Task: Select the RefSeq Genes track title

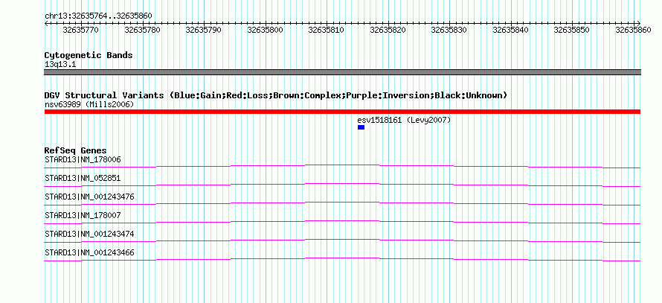Action: click(x=76, y=150)
